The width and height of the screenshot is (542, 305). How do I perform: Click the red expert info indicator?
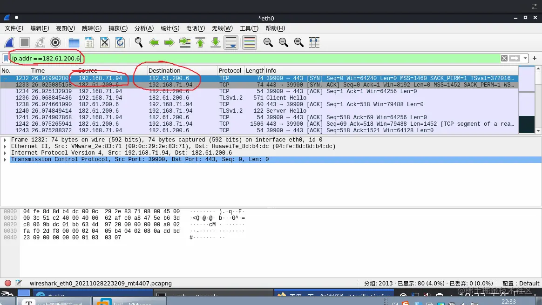(7, 283)
